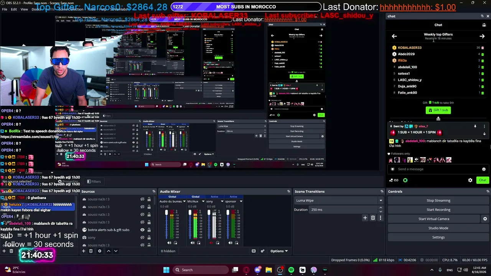
Task: Open Audio Mixer Options dropdown
Action: 279,251
